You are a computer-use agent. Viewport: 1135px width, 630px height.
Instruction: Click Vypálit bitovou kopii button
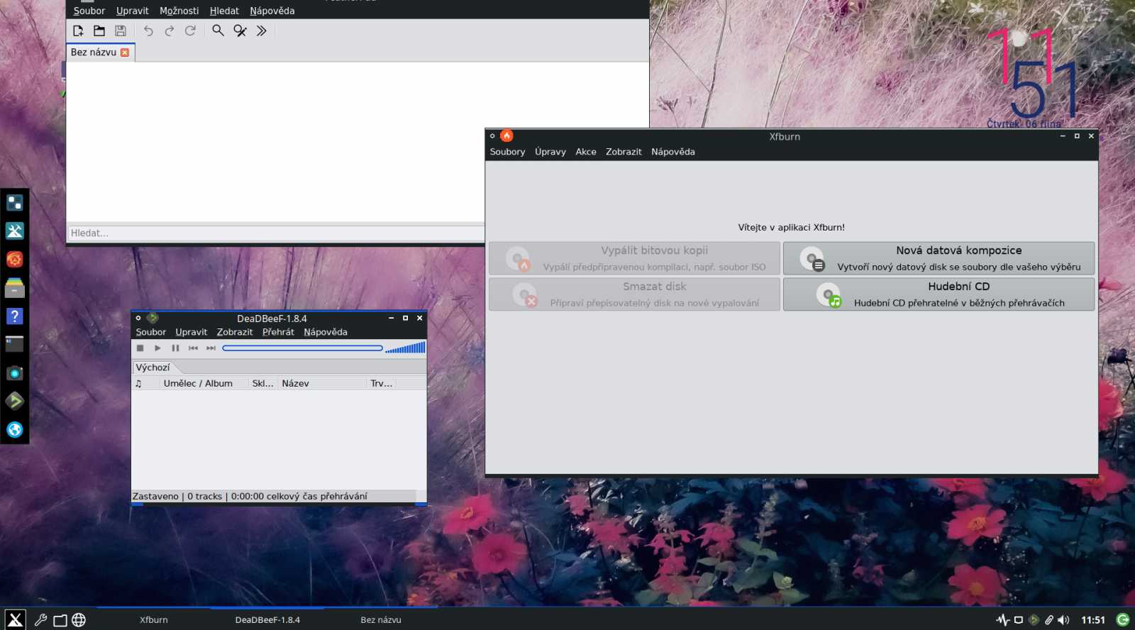click(634, 258)
